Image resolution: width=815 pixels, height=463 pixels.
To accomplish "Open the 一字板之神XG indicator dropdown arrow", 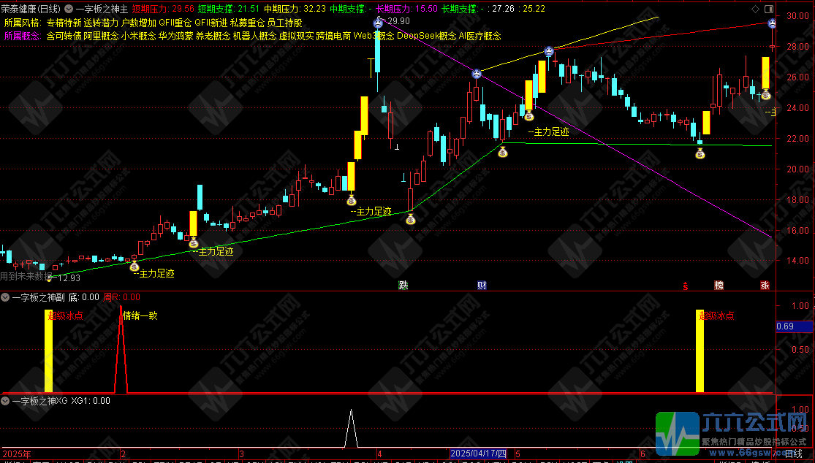I will pos(6,400).
